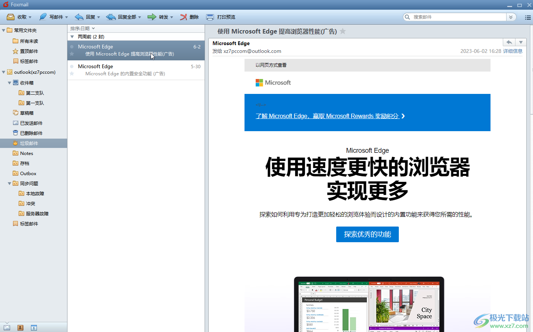The image size is (533, 332).
Task: Open the calendar icon in bottom bar
Action: click(x=34, y=328)
